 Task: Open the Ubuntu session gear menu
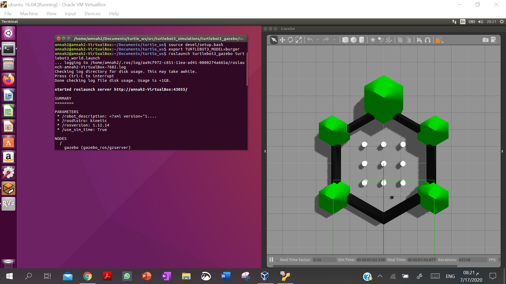coord(502,22)
